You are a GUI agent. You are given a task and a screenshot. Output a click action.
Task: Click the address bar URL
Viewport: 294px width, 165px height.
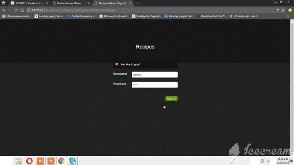[74, 10]
